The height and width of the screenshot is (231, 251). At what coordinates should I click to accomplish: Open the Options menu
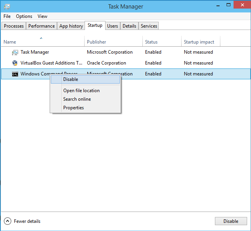(24, 16)
